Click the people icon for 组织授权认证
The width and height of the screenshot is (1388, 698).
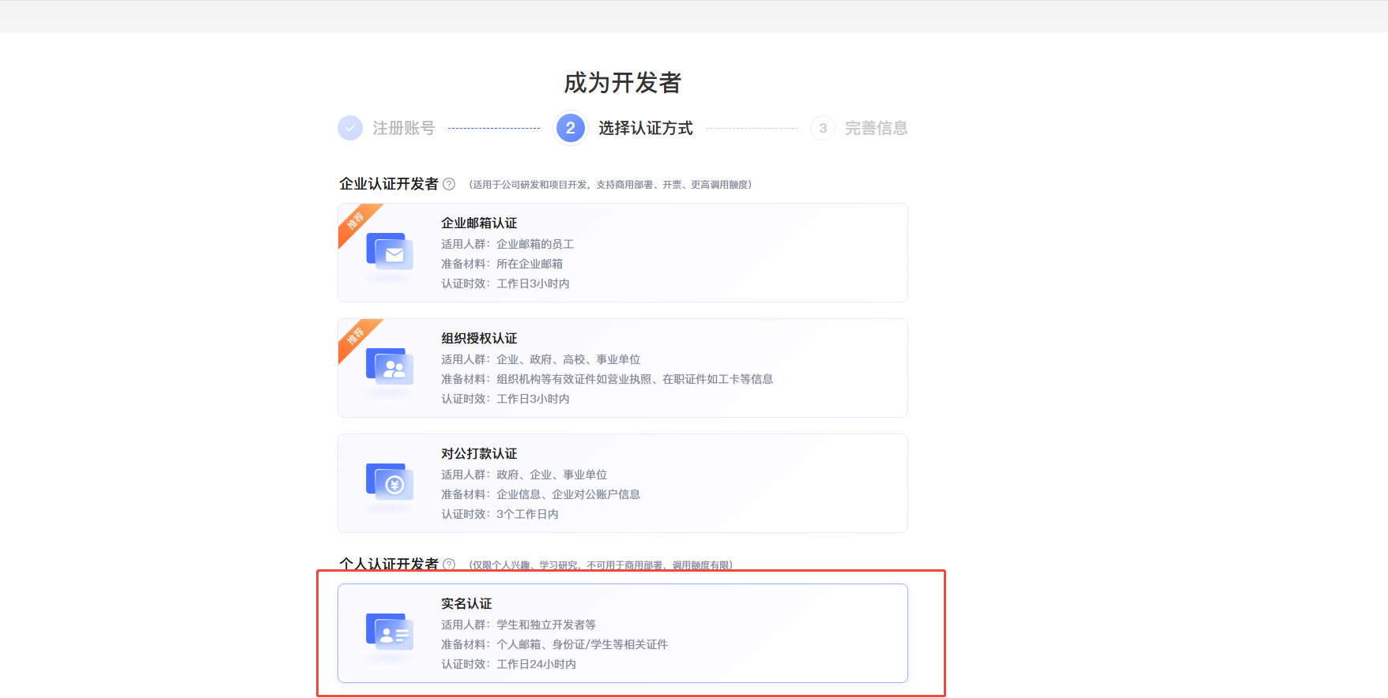click(x=390, y=368)
